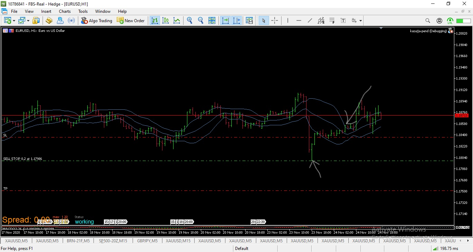Click the depth of market icon on chart
Screen dimensions: 473x252
[x=11, y=30]
